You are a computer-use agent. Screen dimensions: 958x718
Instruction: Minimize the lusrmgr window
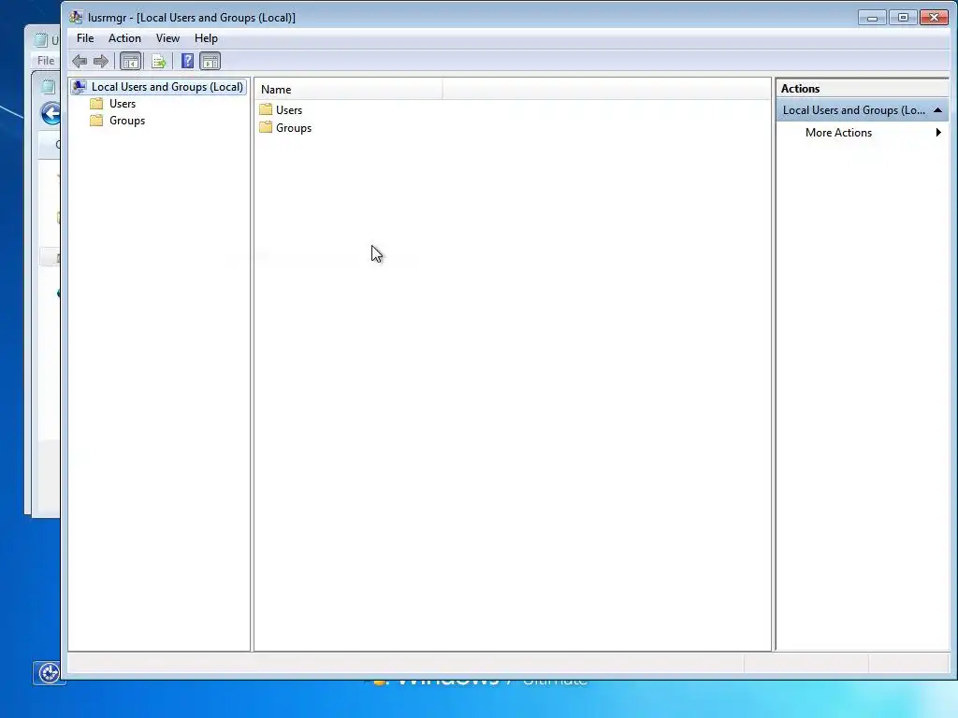pyautogui.click(x=872, y=18)
